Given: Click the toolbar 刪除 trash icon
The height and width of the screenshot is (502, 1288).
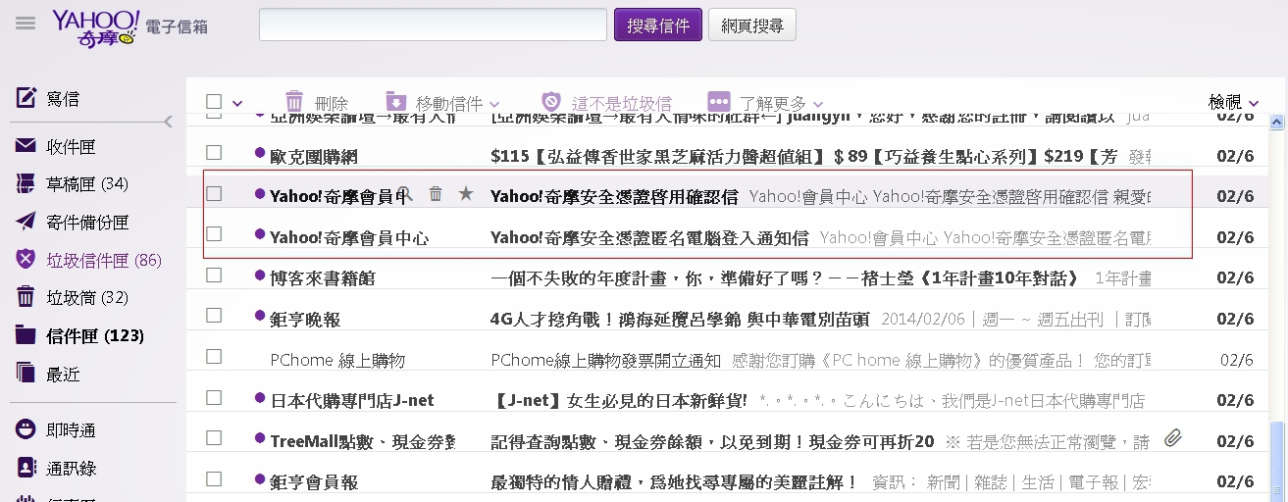Looking at the screenshot, I should click(x=294, y=102).
